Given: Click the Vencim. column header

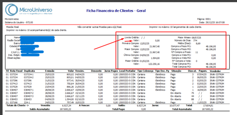Looking at the screenshot, I should point(79,71).
